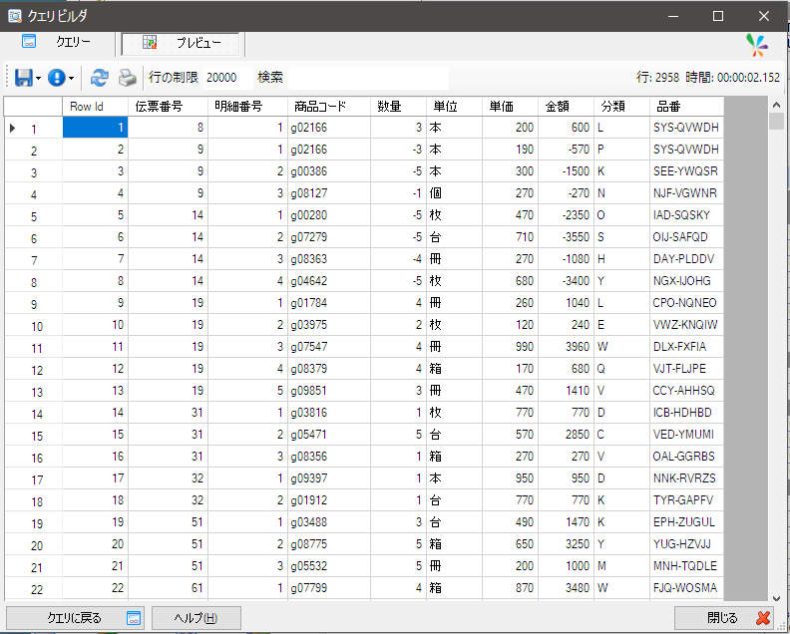Select the amount cell 3960
This screenshot has width=790, height=634.
tap(566, 347)
